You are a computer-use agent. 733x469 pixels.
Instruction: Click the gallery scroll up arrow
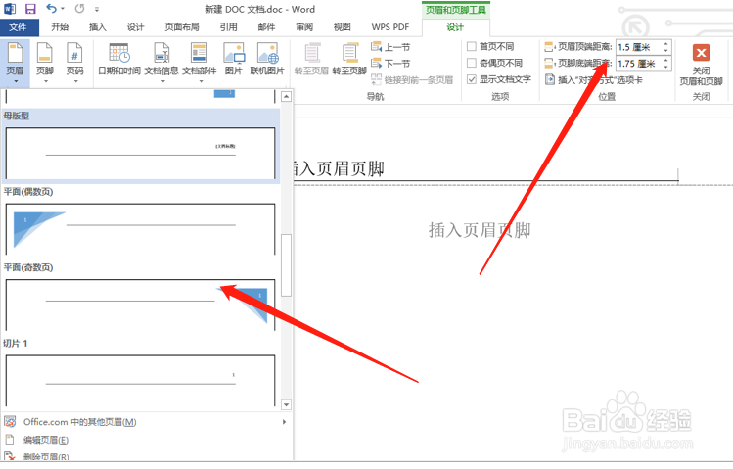(x=286, y=96)
